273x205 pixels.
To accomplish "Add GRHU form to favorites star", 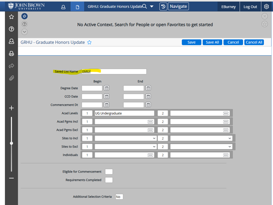I will click(x=89, y=42).
